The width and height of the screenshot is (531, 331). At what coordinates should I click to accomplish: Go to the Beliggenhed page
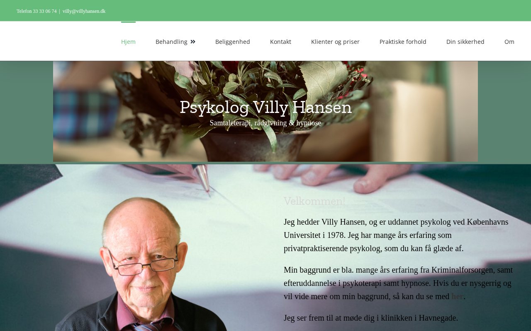coord(233,42)
